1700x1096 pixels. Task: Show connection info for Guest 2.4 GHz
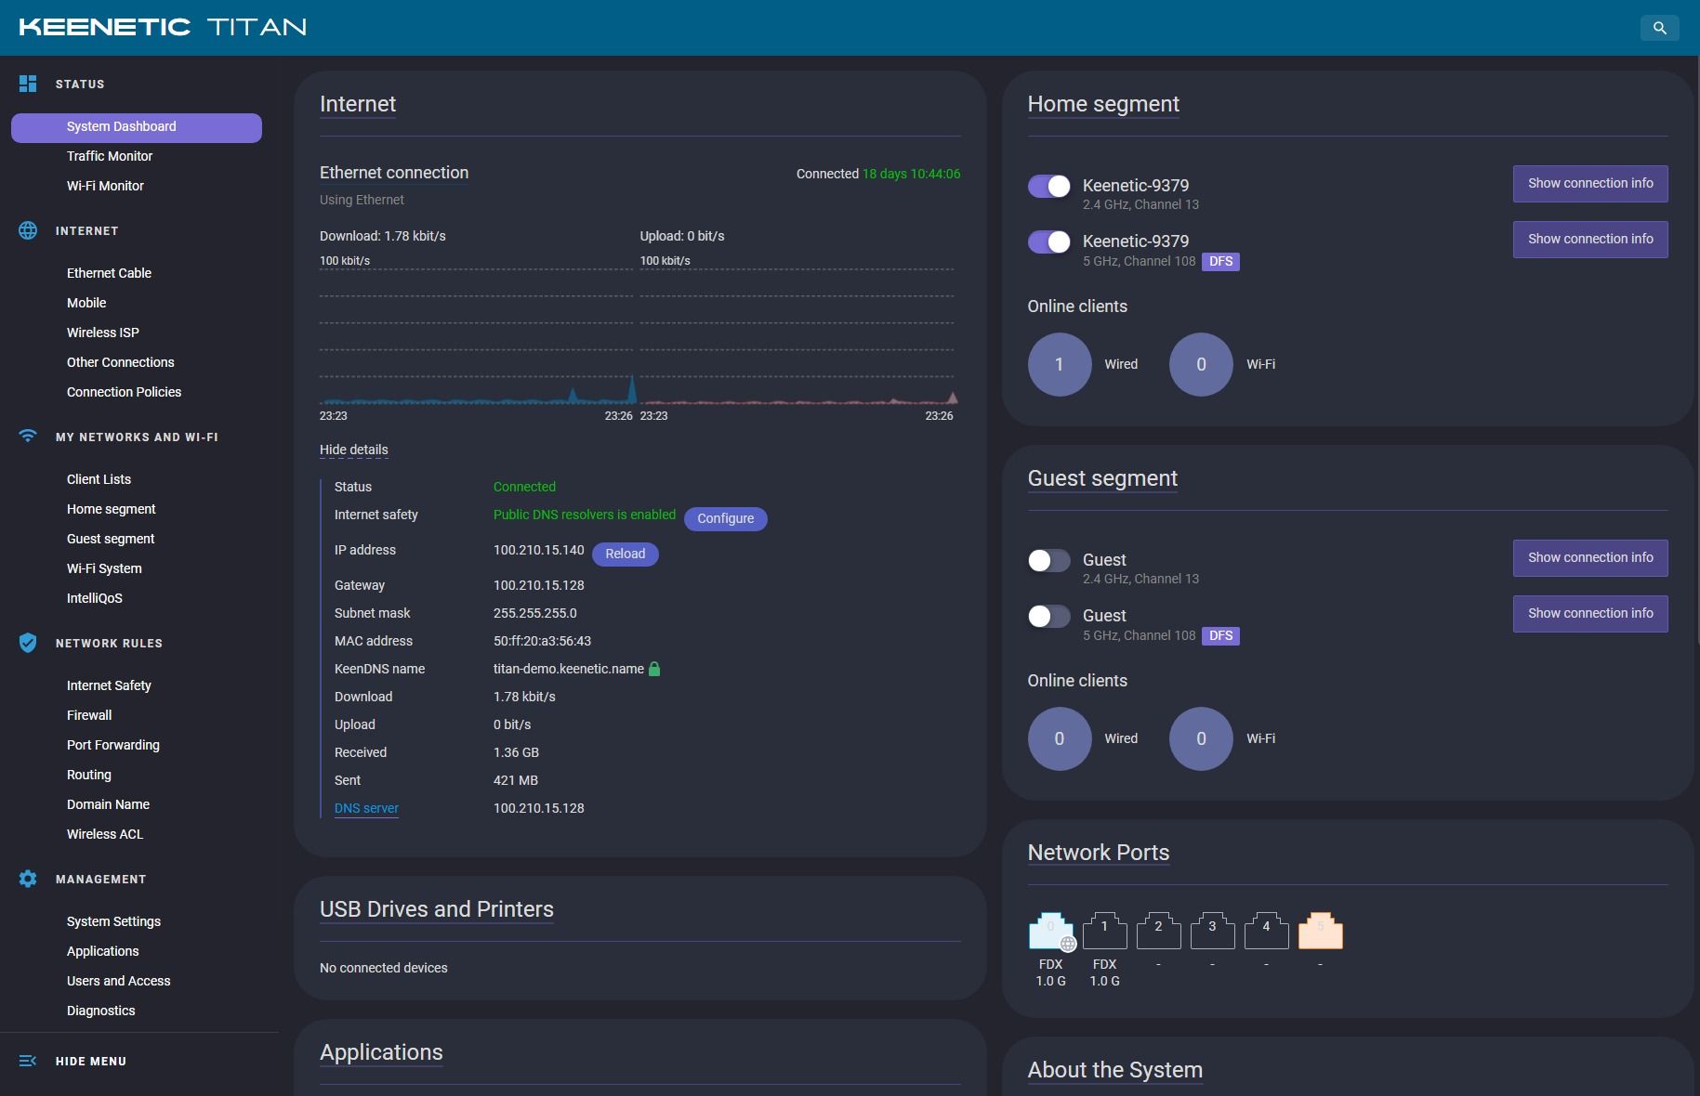click(1590, 558)
